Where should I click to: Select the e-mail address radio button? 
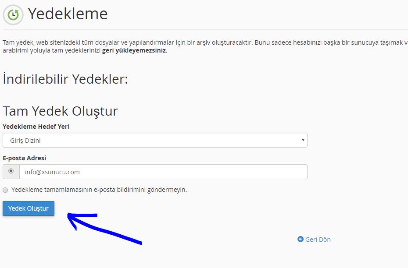click(x=11, y=171)
